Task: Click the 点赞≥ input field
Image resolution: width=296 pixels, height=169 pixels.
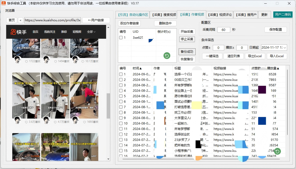Action: pos(218,48)
